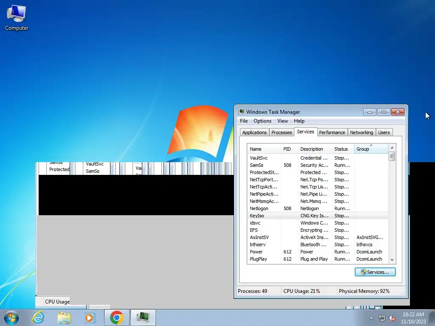Switch to the Networking tab

pyautogui.click(x=362, y=132)
